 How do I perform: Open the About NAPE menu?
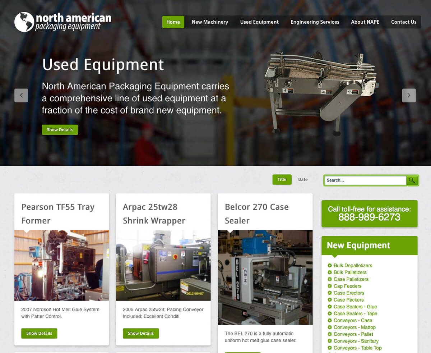pyautogui.click(x=365, y=22)
